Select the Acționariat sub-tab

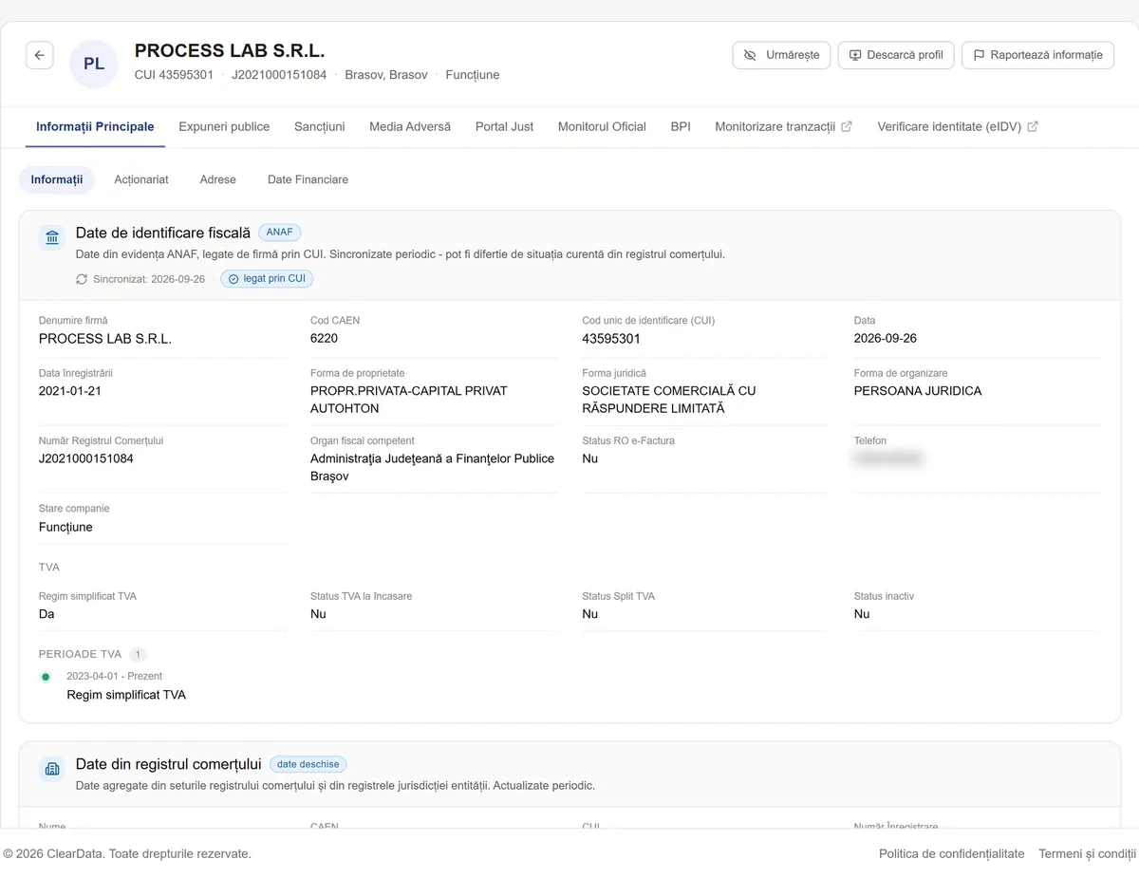141,179
